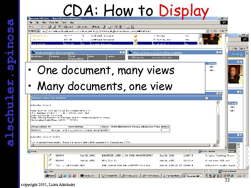Viewport: 251px width, 188px height.
Task: Click the Illness column header
Action: pos(59,57)
